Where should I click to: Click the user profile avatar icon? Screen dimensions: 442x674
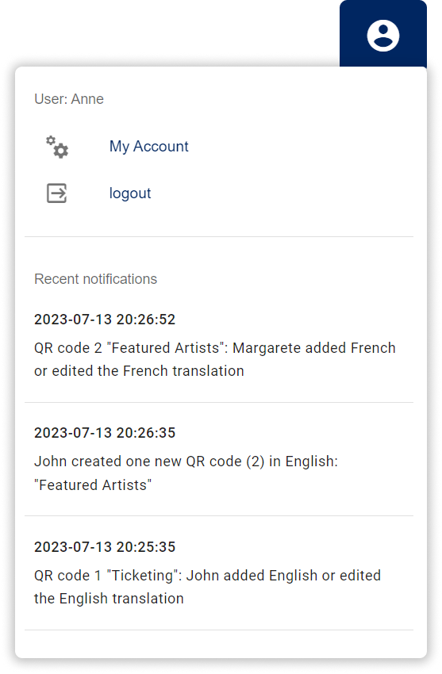tap(383, 35)
